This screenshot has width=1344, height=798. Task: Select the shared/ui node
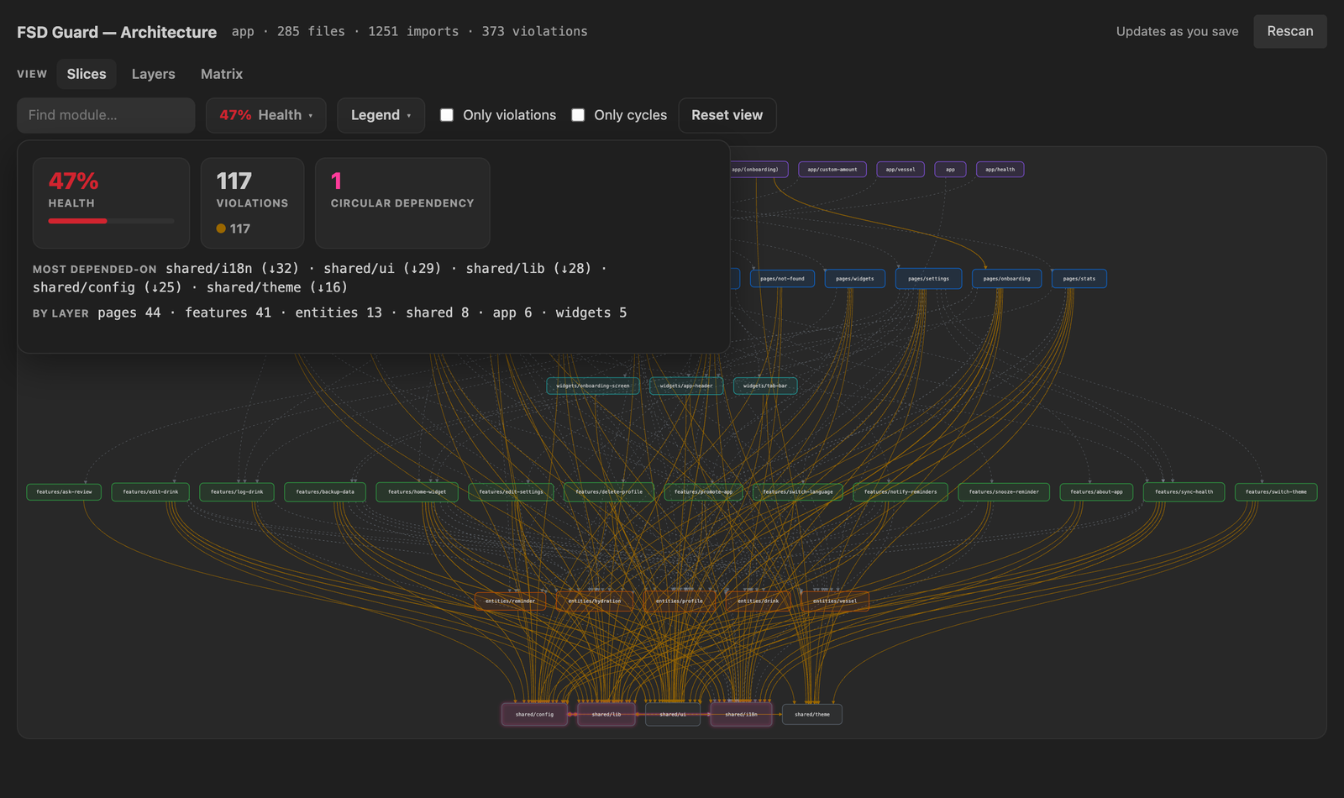(x=673, y=715)
